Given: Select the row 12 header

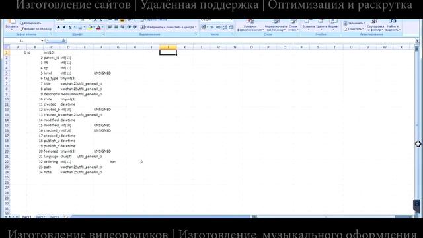Looking at the screenshot, I should [x=7, y=110].
